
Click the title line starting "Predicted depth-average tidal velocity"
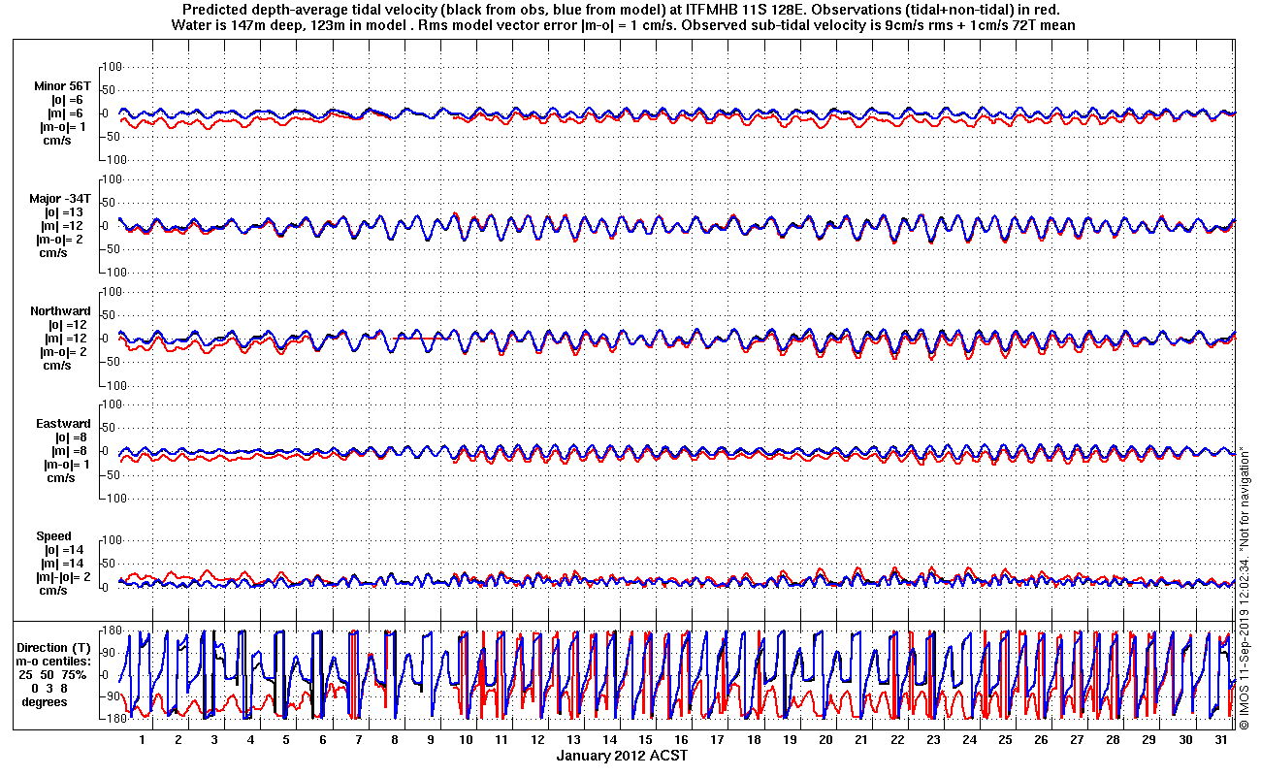[622, 10]
